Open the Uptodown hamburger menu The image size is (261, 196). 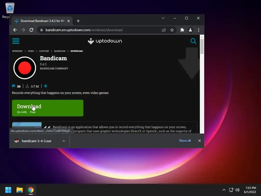(x=16, y=41)
